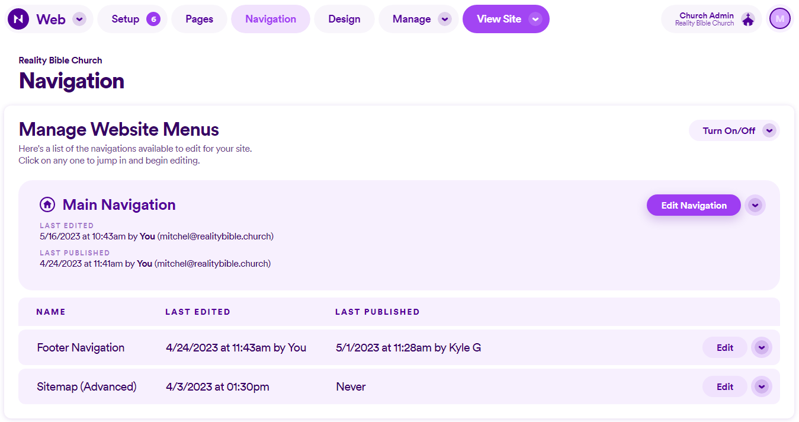
Task: Open the View Site dropdown arrow
Action: point(535,18)
